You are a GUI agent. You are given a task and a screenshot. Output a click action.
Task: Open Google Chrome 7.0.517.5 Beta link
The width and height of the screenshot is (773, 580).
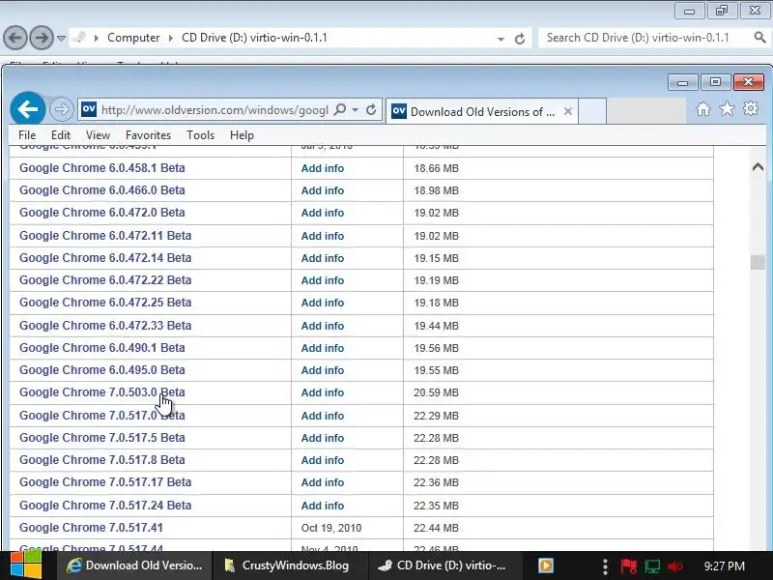(102, 438)
